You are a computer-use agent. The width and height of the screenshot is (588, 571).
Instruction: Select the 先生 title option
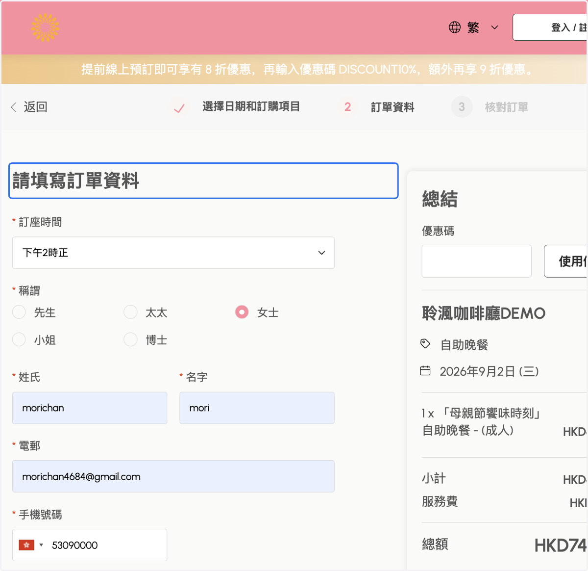point(19,312)
